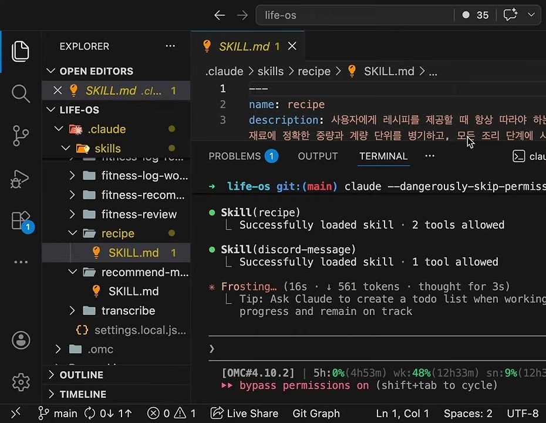Open the Manage settings gear
This screenshot has width=546, height=423.
pos(21,382)
